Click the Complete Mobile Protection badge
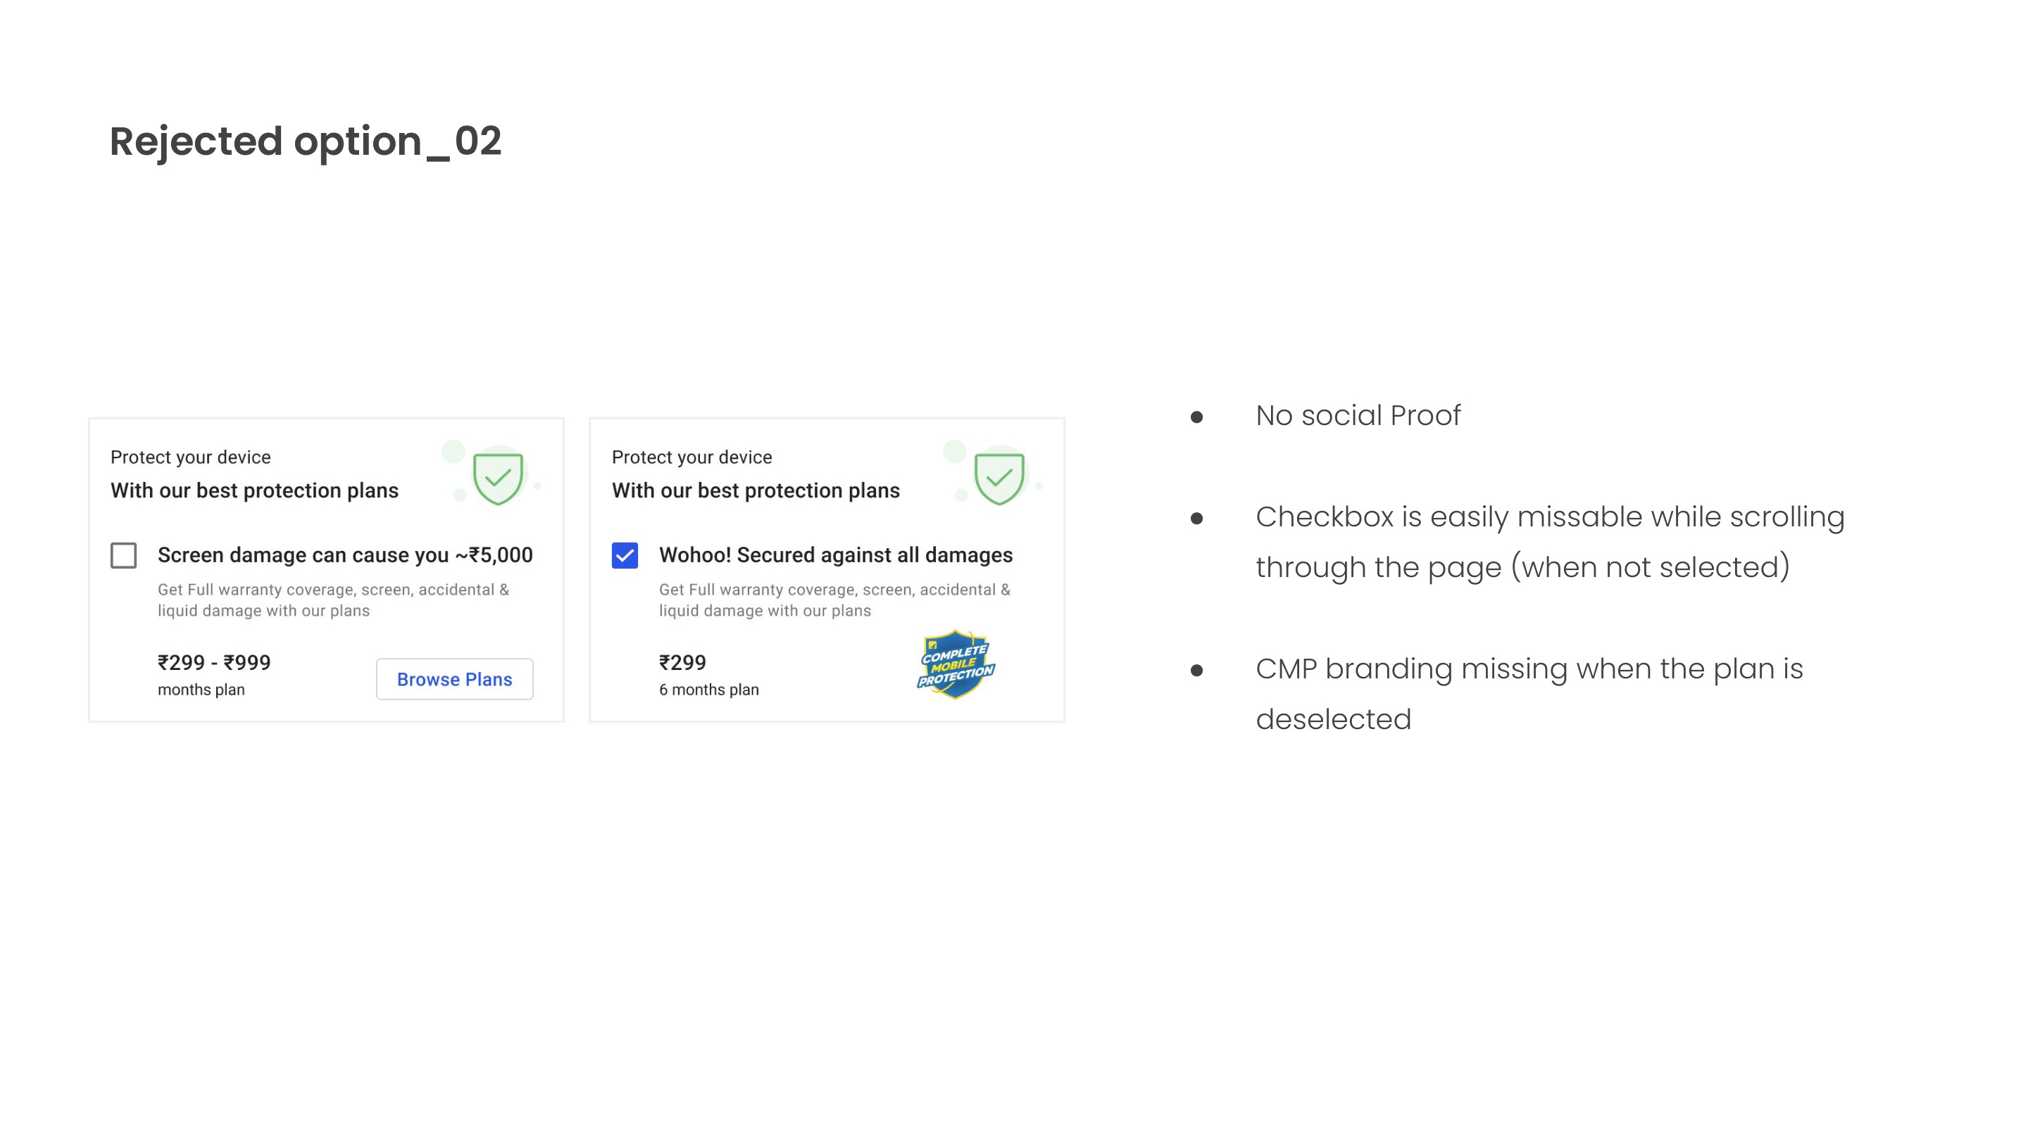Screen dimensions: 2028x1140 [956, 664]
